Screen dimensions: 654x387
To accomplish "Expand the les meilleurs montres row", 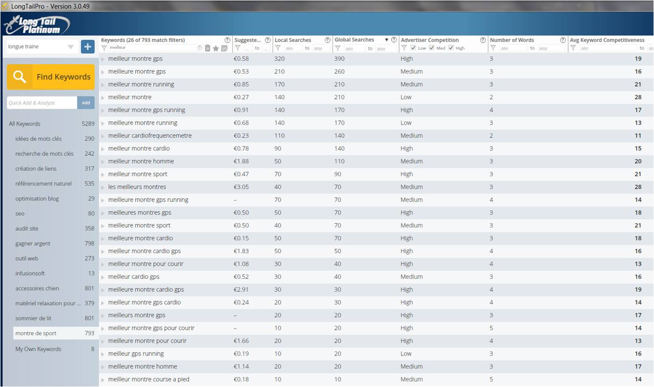I will coord(103,187).
